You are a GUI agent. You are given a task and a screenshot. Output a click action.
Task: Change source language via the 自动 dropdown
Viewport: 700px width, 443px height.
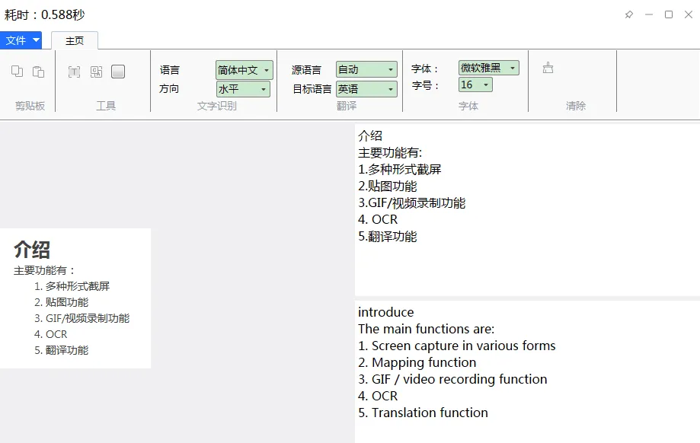366,69
